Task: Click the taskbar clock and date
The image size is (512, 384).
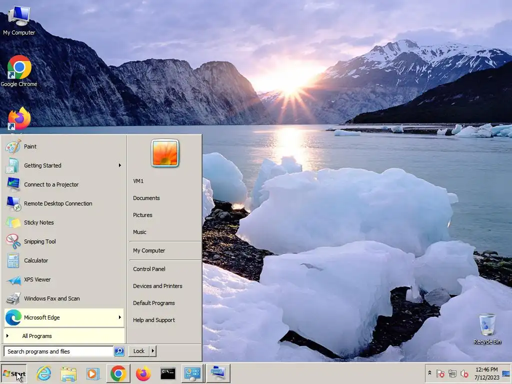Action: point(486,373)
